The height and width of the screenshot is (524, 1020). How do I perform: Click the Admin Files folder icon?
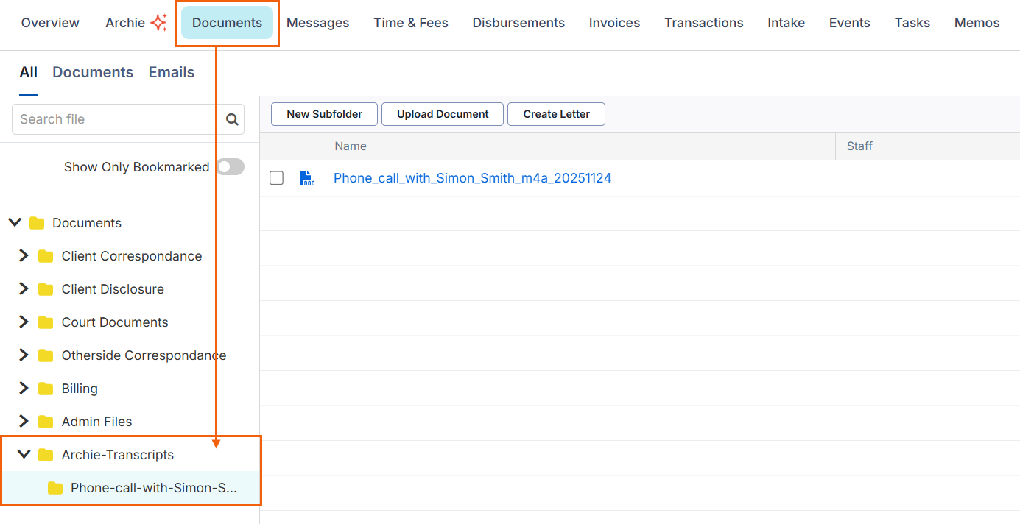coord(46,422)
